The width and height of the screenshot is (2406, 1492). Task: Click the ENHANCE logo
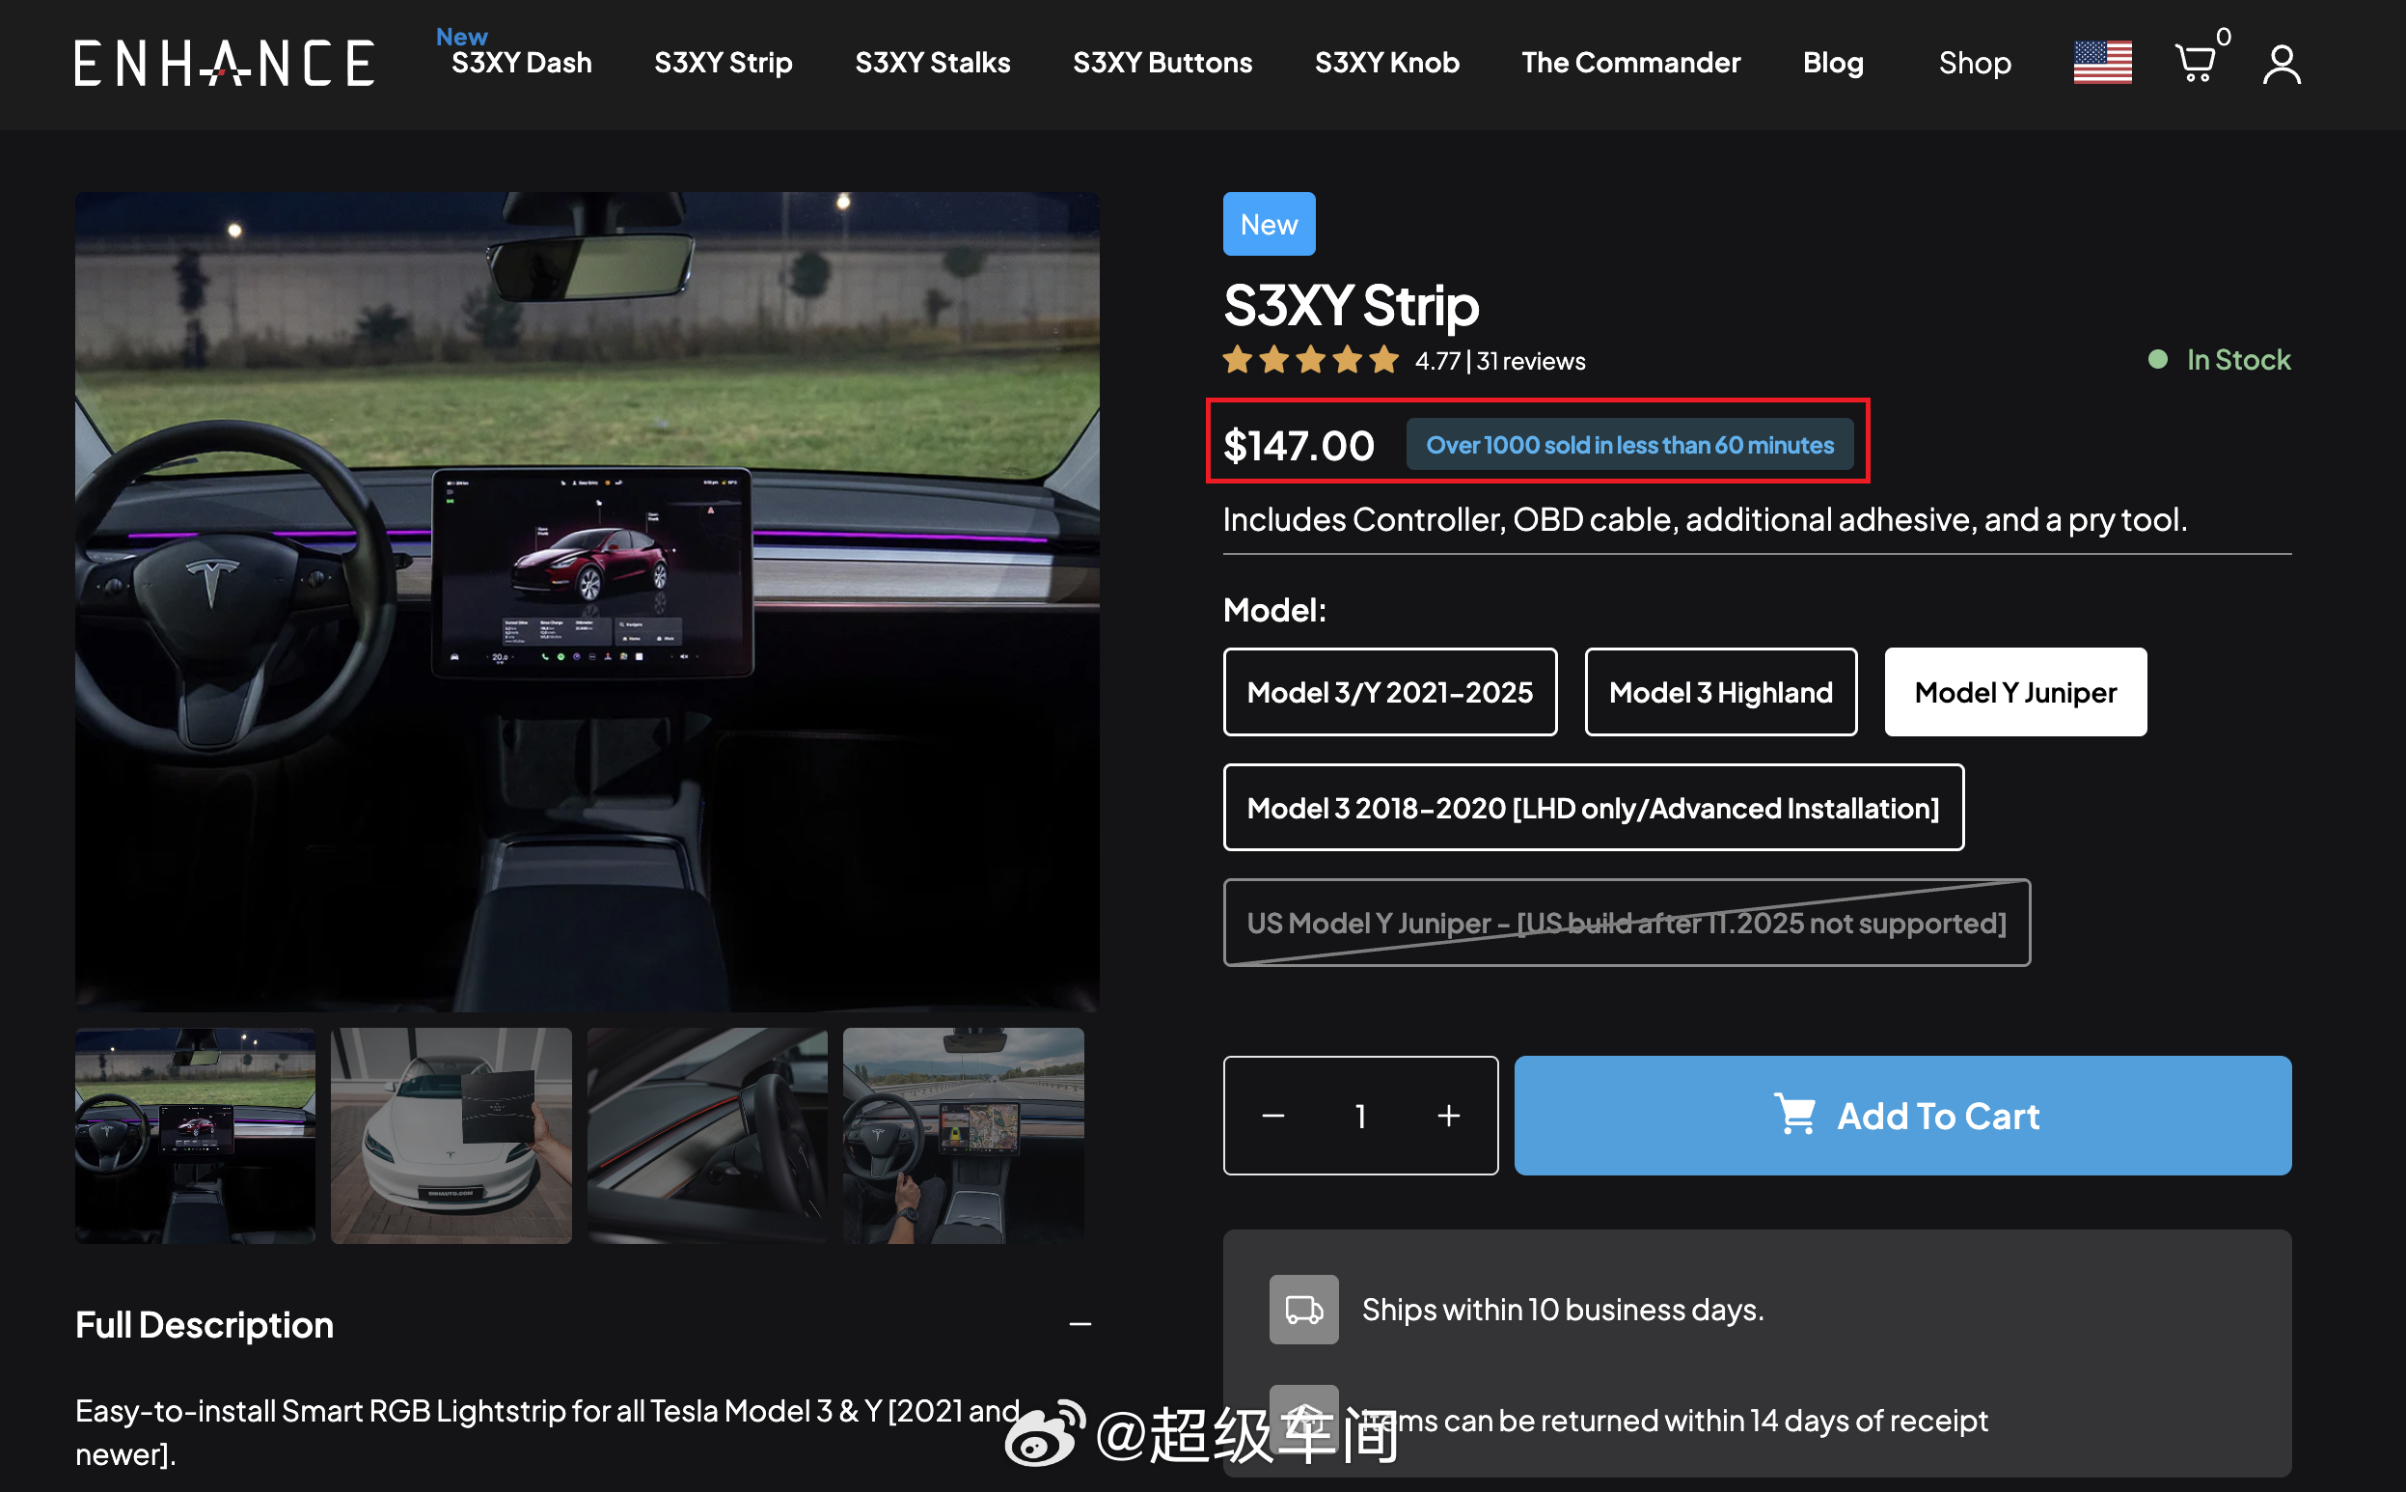click(225, 62)
